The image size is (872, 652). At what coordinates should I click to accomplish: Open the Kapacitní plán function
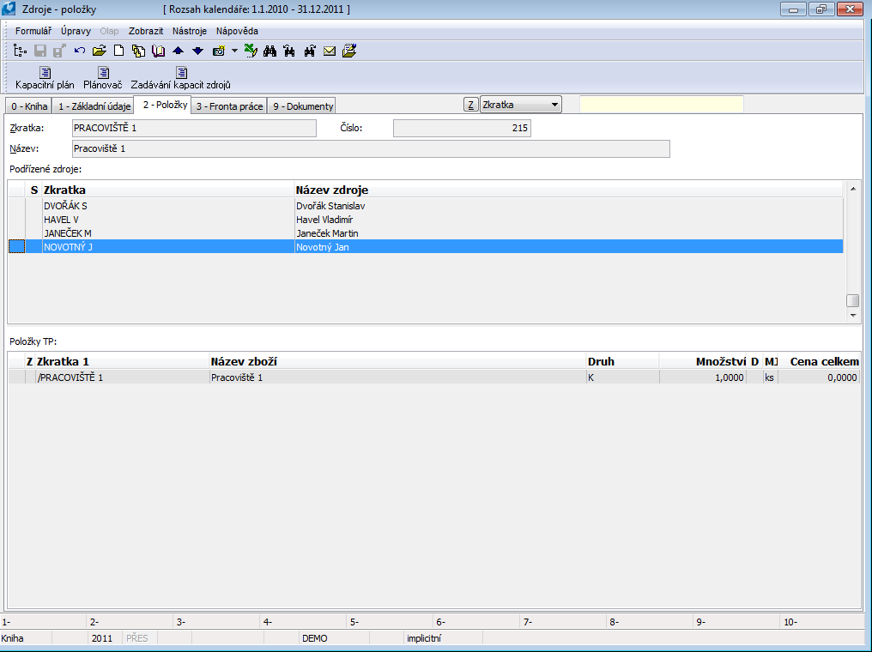tap(45, 78)
